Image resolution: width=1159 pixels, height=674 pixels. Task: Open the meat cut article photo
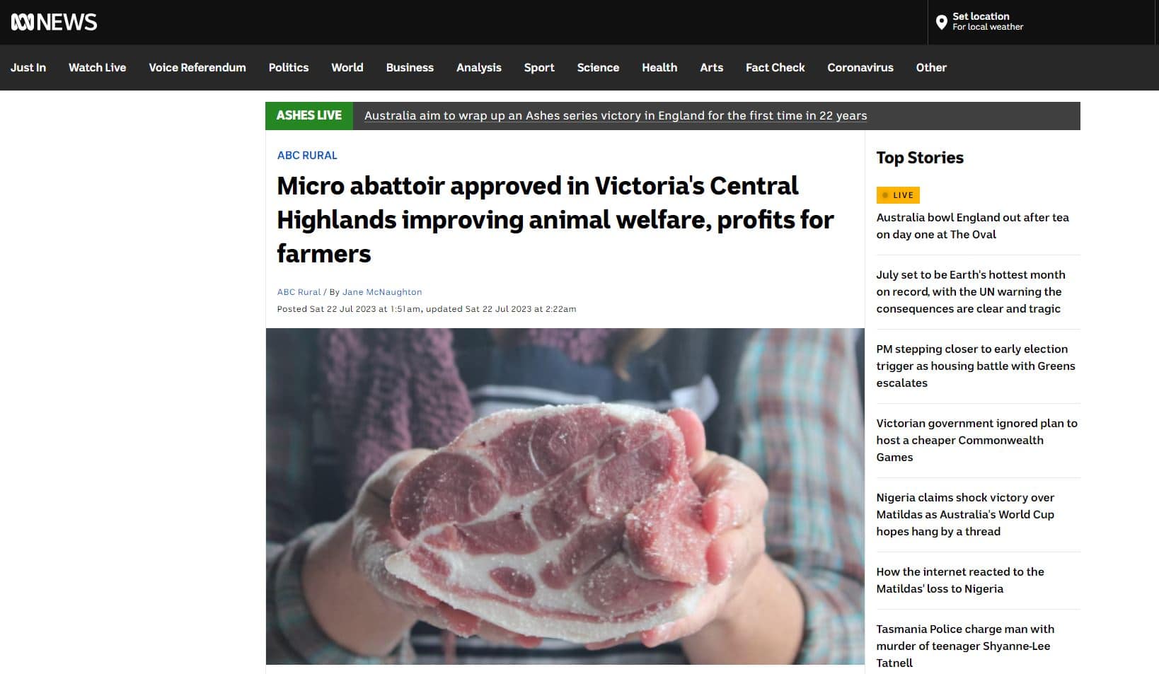pos(565,496)
